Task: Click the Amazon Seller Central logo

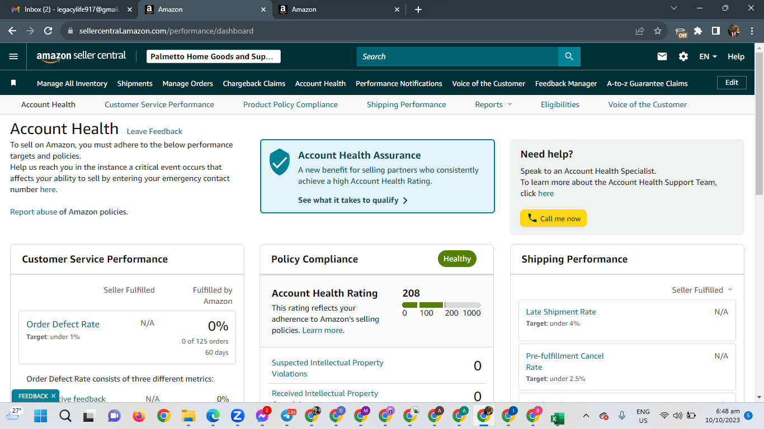Action: coord(82,56)
